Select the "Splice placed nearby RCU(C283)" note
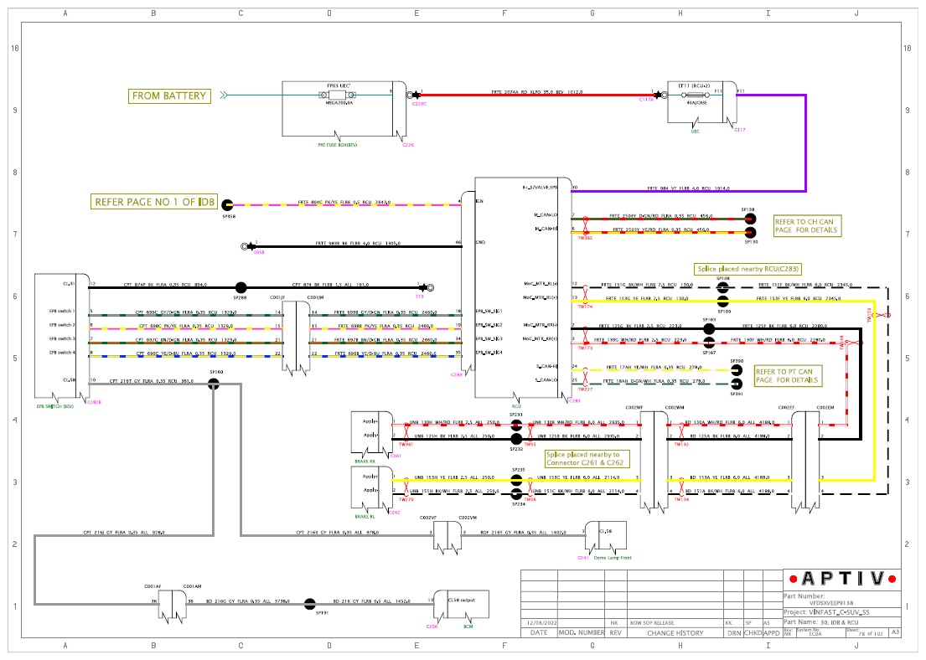This screenshot has width=926, height=660. point(748,269)
